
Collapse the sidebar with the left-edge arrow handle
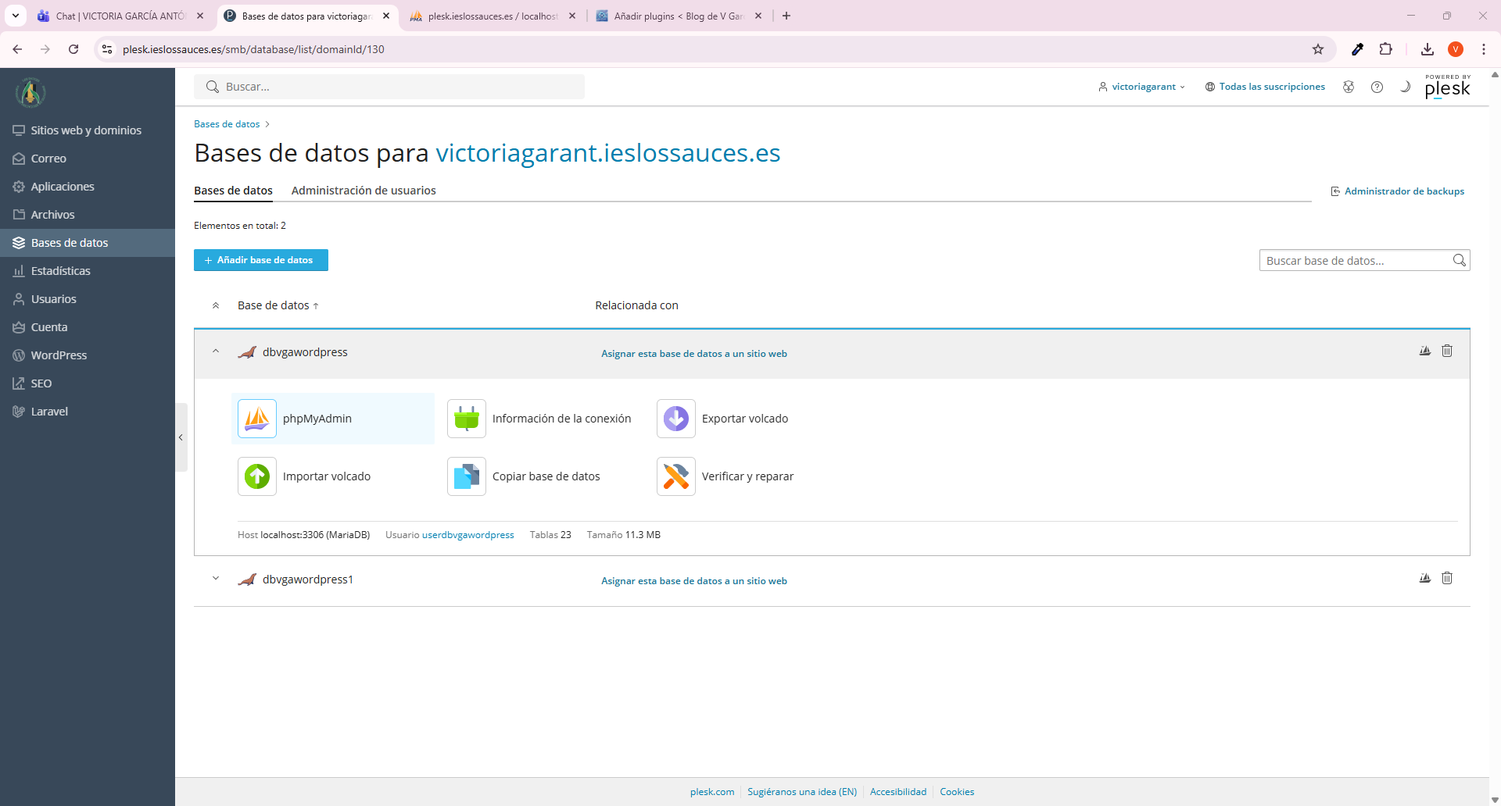[181, 437]
